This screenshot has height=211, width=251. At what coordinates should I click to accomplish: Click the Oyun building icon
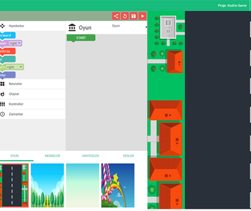(x=72, y=28)
